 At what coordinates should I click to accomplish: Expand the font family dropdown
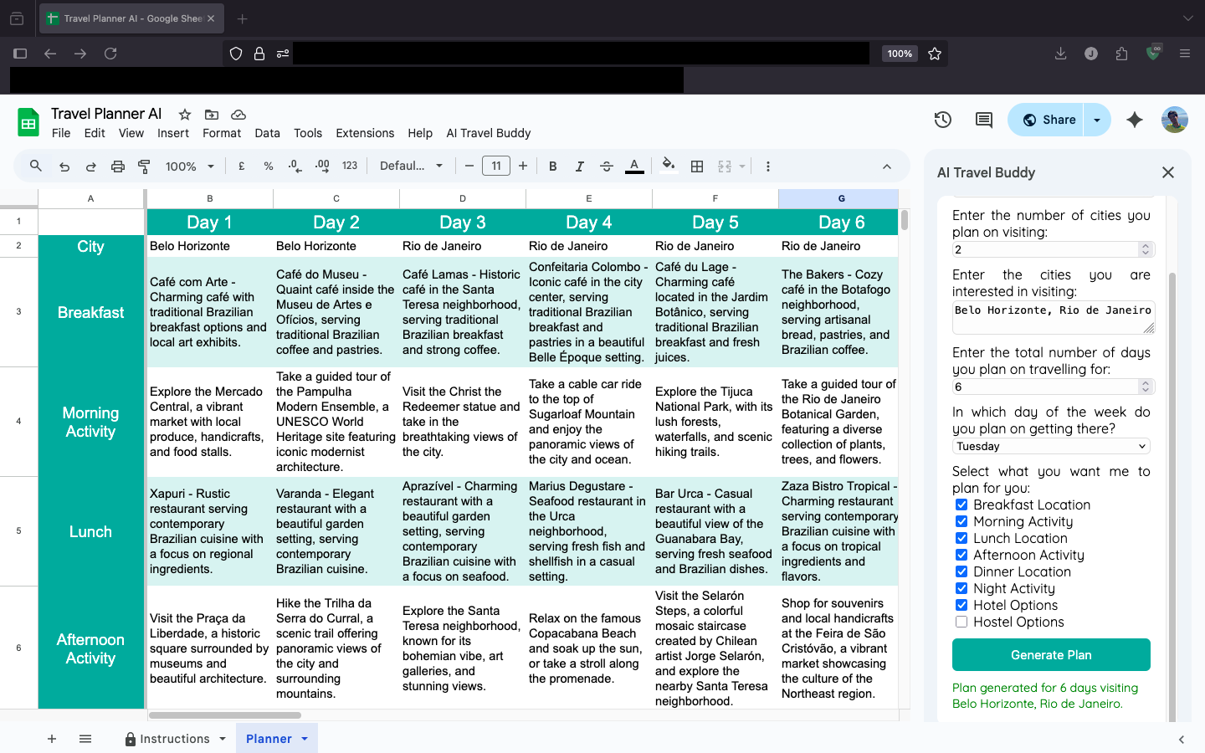coord(411,166)
